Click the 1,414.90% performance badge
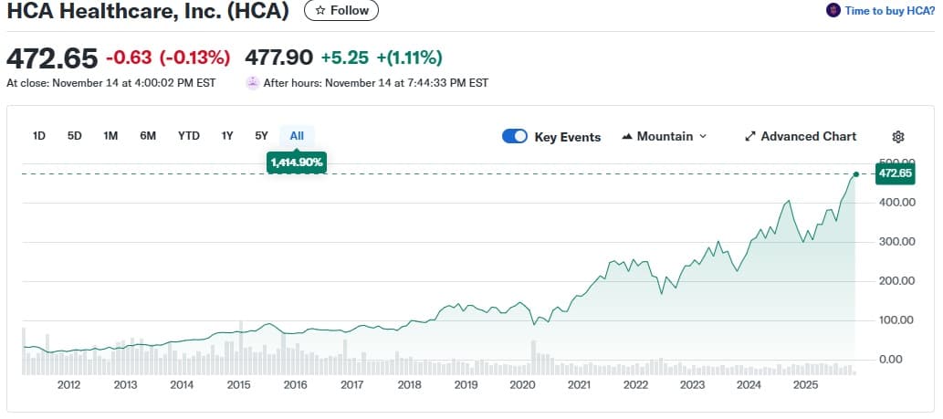 click(297, 162)
